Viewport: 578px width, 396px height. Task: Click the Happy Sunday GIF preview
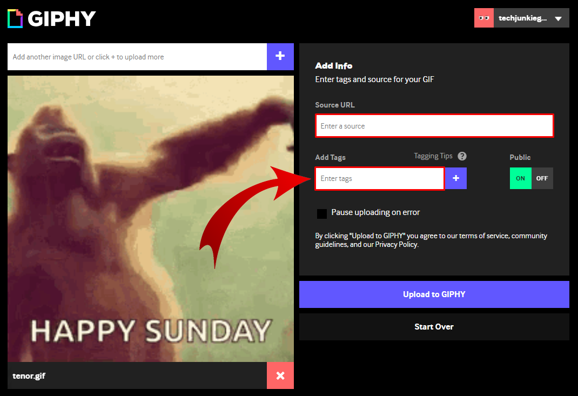coord(151,219)
